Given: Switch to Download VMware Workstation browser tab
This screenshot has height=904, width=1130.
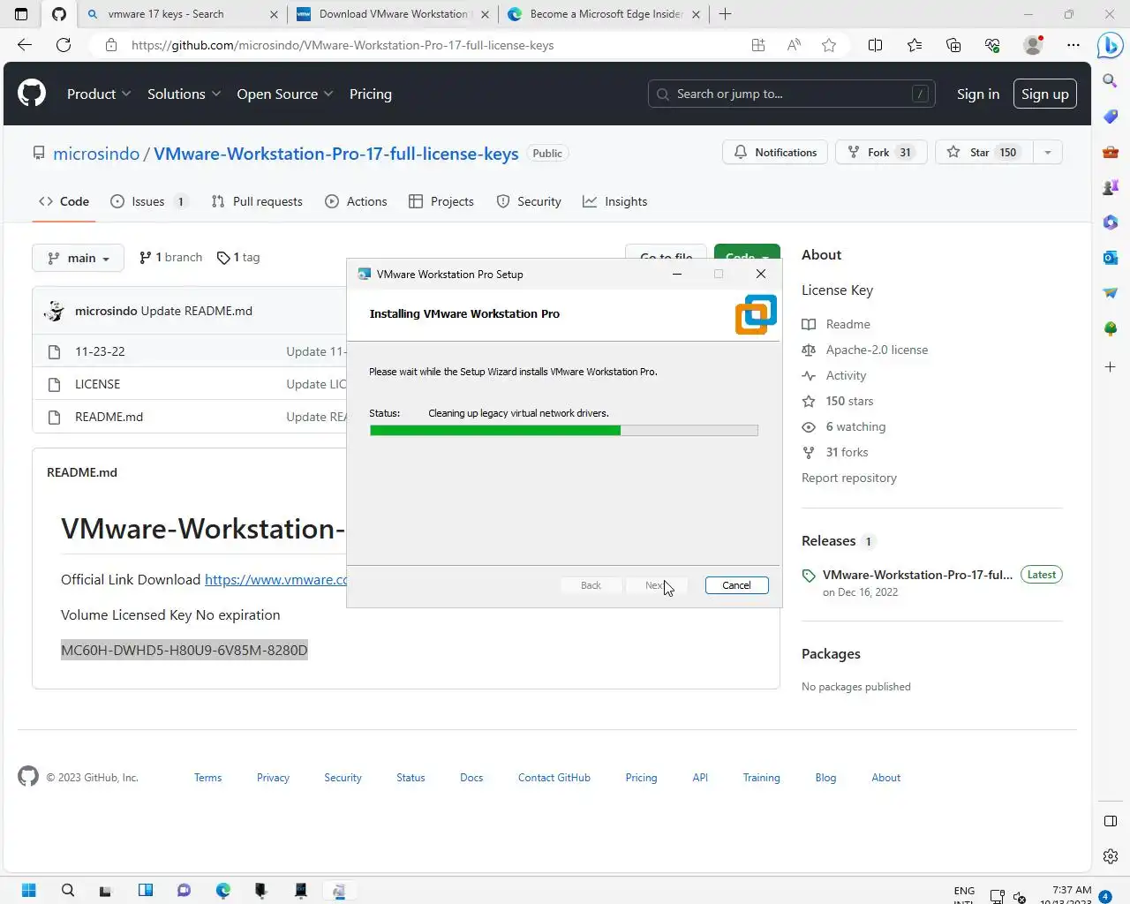Looking at the screenshot, I should (x=393, y=14).
